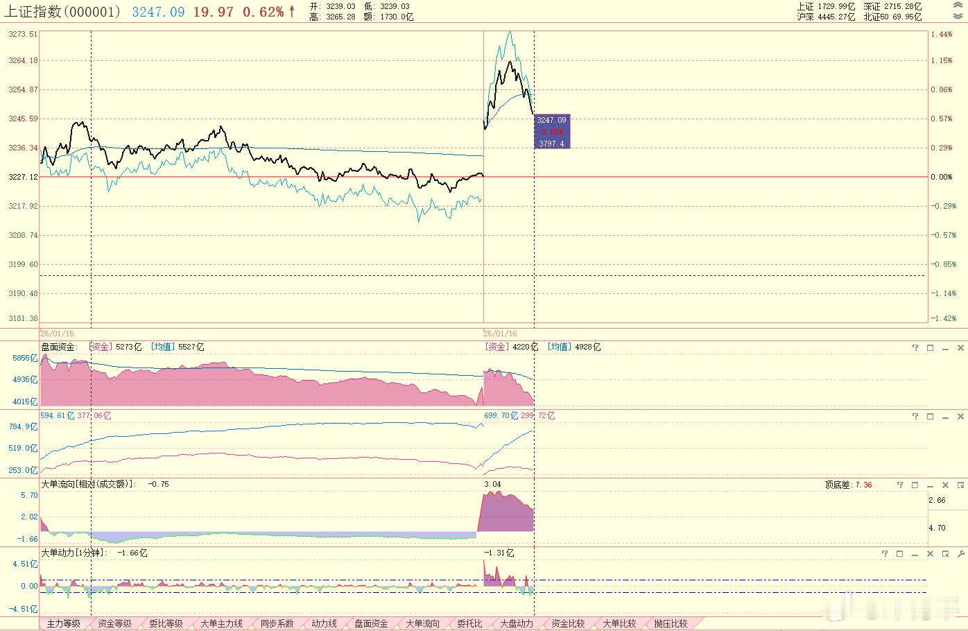968x631 pixels.
Task: Click the 3227.12 baseline price label
Action: [x=24, y=177]
